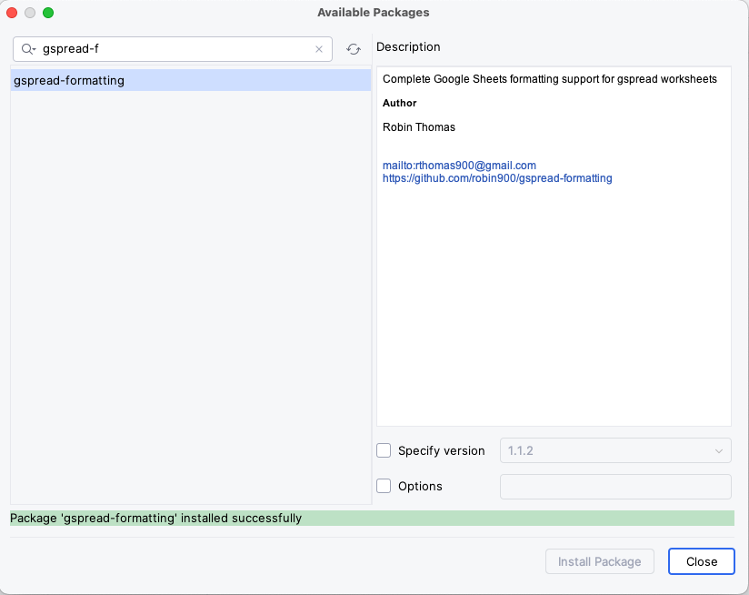Clear the search field text
Image resolution: width=749 pixels, height=595 pixels.
pos(319,50)
